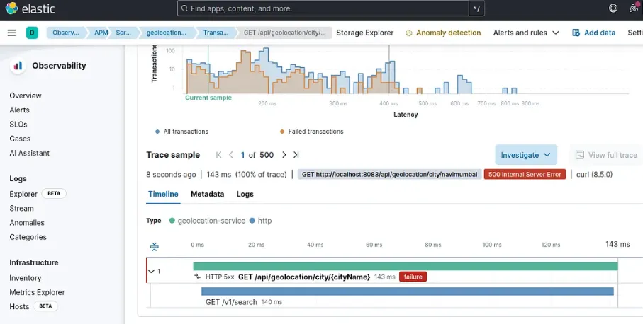Switch to Timeline tab
Viewport: 643px width, 324px height.
pos(163,194)
